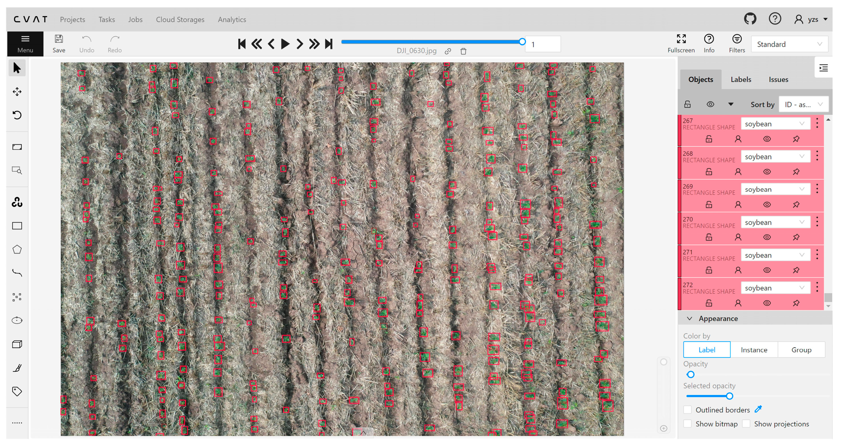Click the rotate clockwise icon
This screenshot has height=445, width=841.
(x=17, y=115)
